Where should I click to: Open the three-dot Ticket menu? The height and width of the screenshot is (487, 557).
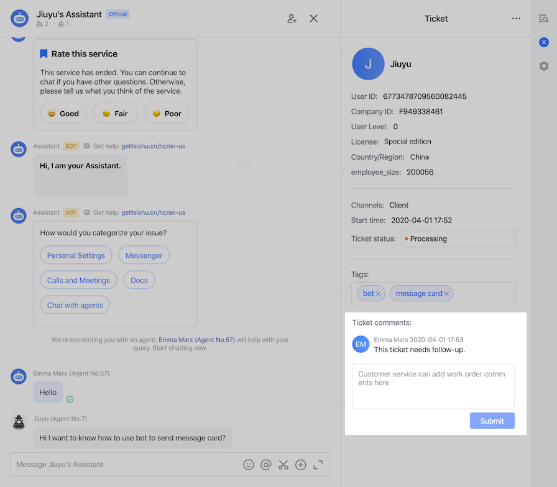click(x=516, y=19)
